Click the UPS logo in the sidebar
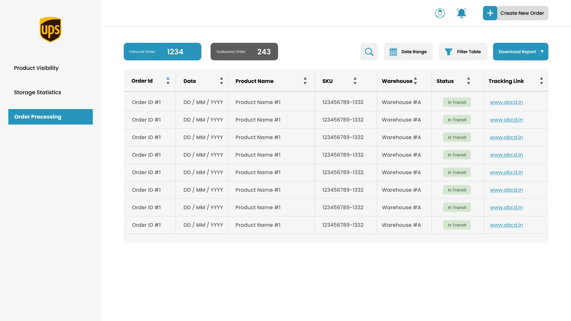Image resolution: width=571 pixels, height=321 pixels. pos(50,29)
